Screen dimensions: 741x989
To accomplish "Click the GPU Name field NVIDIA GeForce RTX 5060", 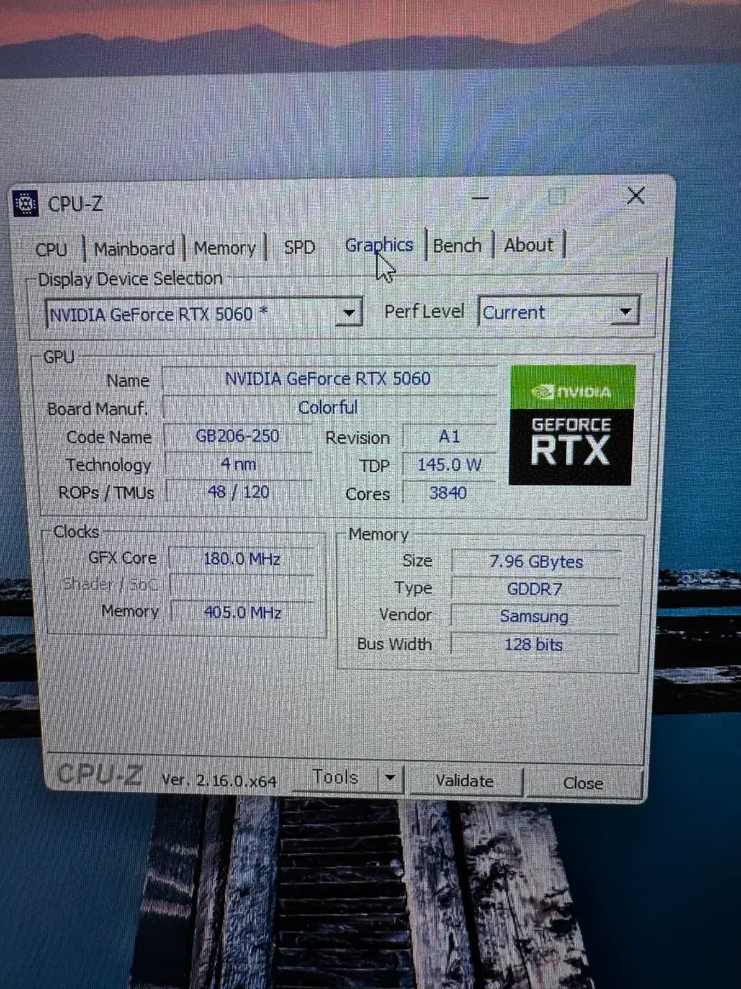I will pyautogui.click(x=329, y=379).
